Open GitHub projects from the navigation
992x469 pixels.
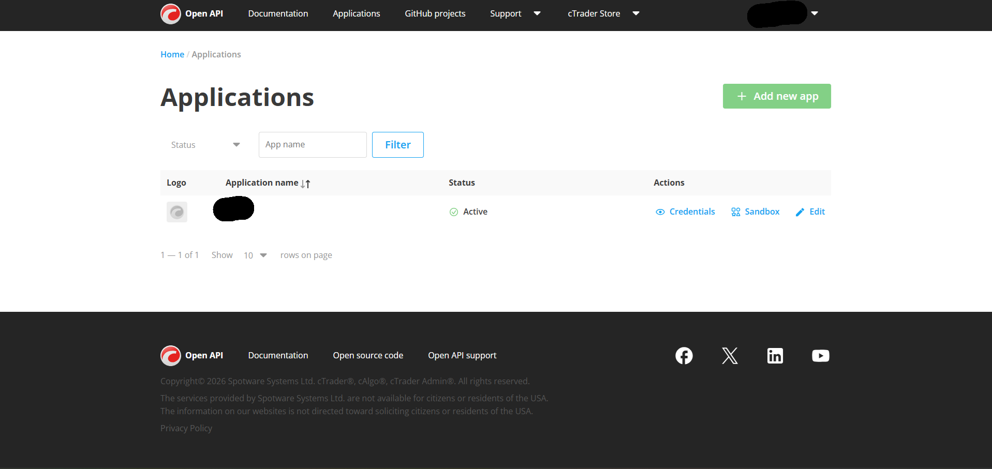coord(435,13)
